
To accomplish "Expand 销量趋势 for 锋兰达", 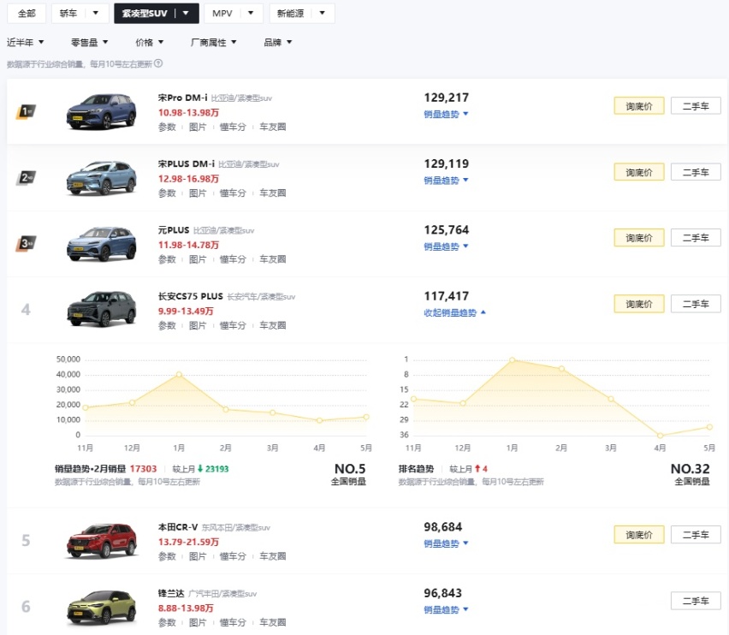I will tap(446, 609).
